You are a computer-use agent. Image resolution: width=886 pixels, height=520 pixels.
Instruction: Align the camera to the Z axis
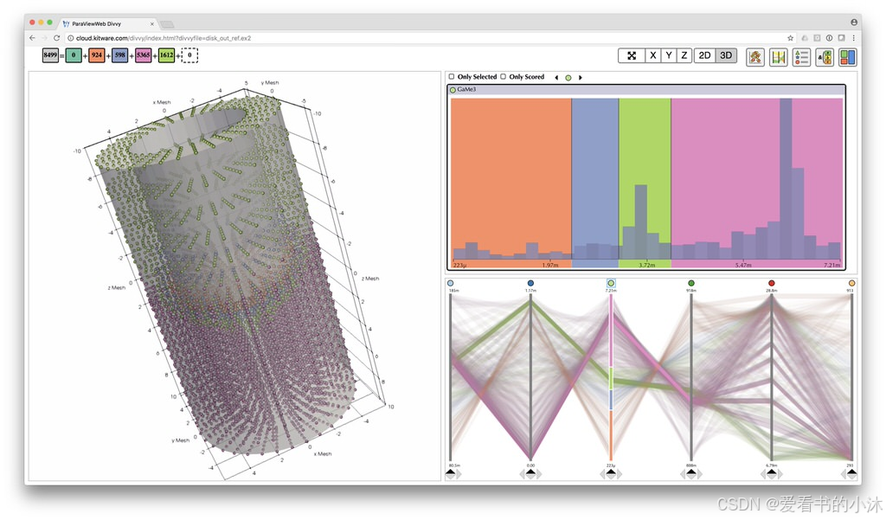684,55
